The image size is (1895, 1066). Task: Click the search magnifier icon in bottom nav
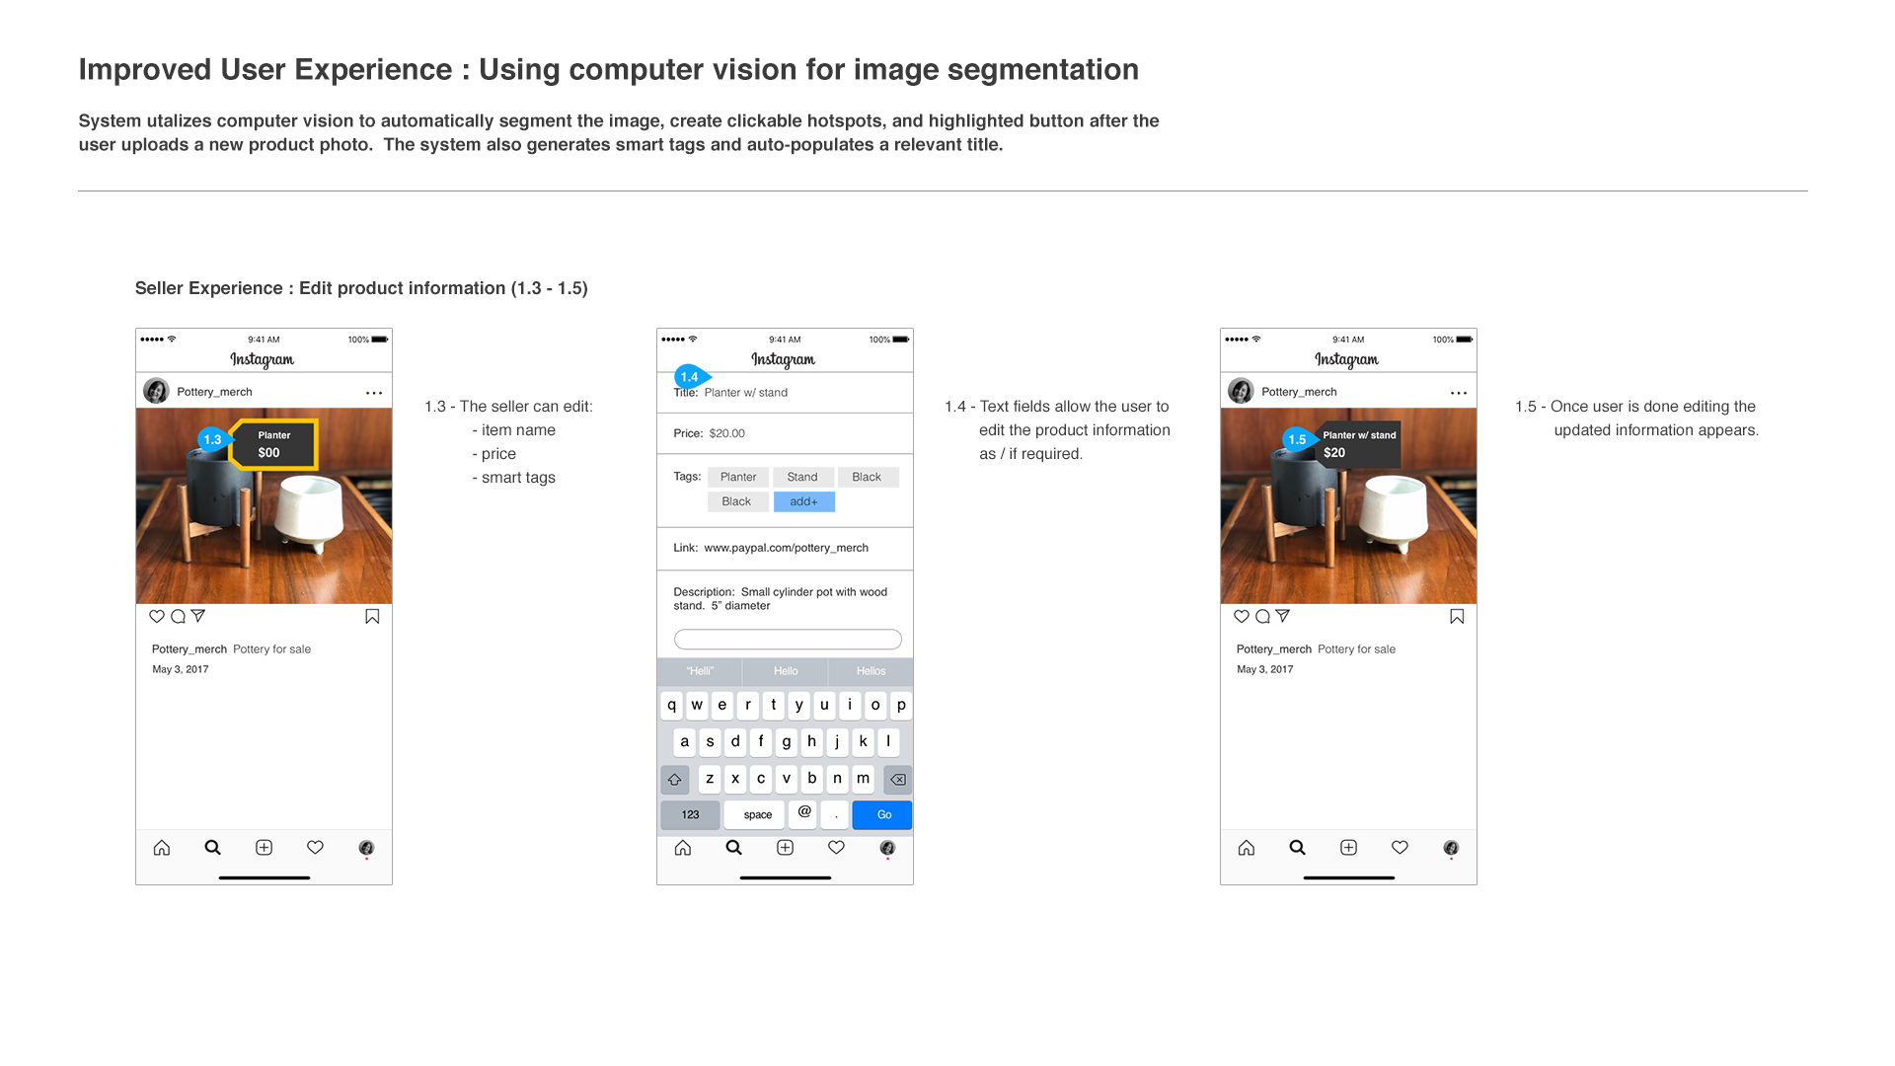pyautogui.click(x=213, y=847)
